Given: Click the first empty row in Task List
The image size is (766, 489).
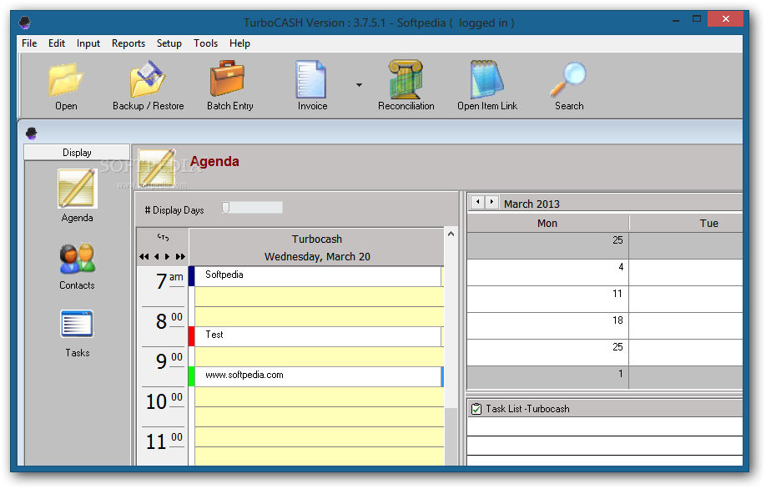Looking at the screenshot, I should point(604,426).
